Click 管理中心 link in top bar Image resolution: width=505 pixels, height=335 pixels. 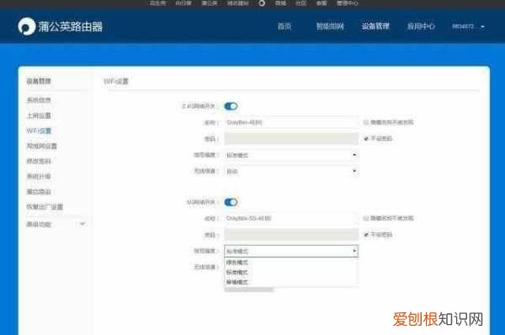347,3
